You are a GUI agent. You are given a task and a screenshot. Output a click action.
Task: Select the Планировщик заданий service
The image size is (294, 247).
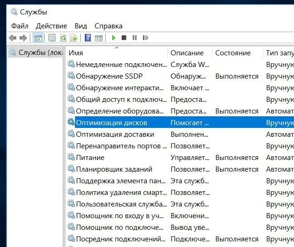pyautogui.click(x=181, y=169)
